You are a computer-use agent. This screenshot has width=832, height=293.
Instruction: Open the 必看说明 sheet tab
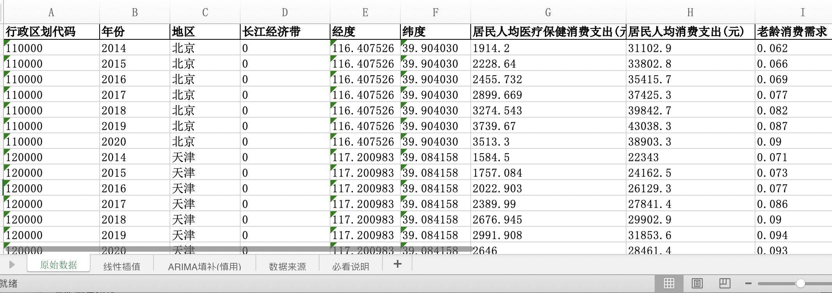(351, 267)
